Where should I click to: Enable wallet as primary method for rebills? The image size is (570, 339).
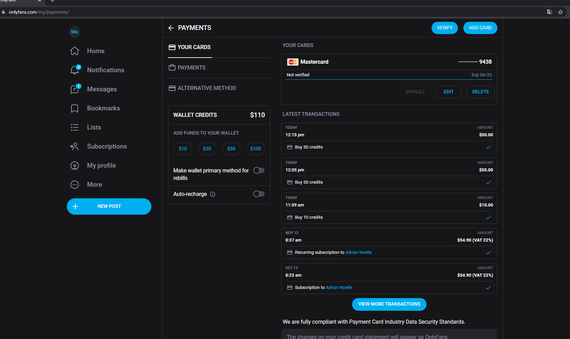259,170
